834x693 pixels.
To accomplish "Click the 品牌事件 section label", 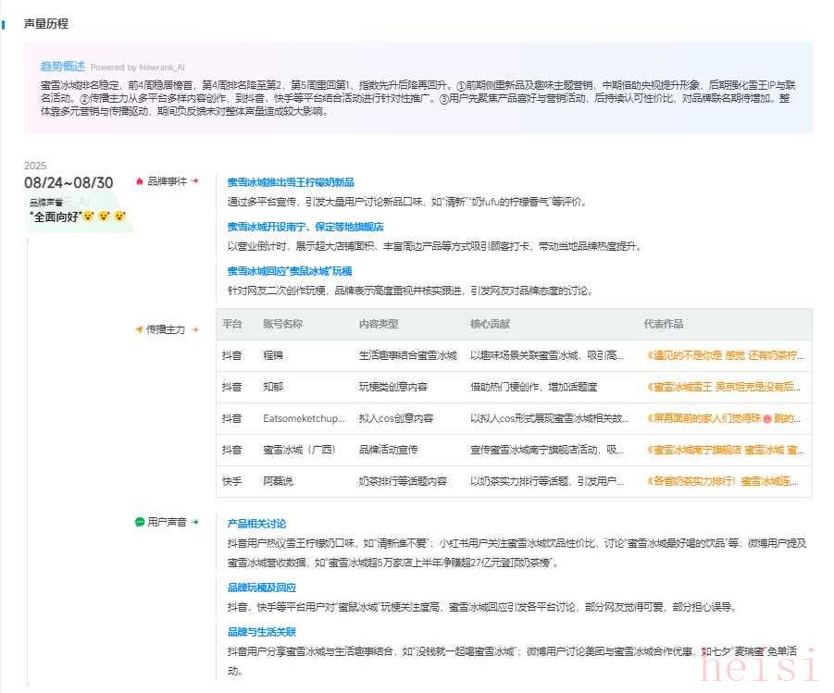I will pos(167,181).
